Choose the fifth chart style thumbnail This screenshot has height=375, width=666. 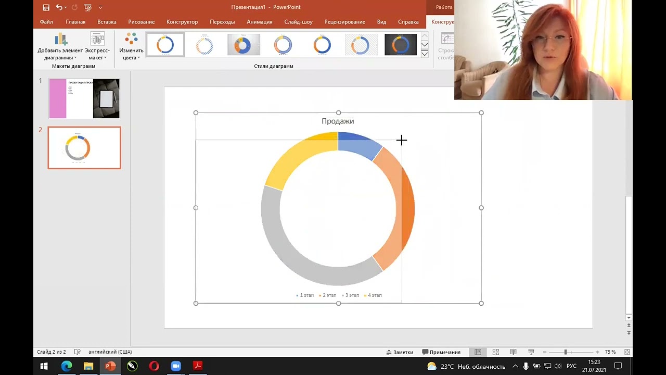point(322,45)
